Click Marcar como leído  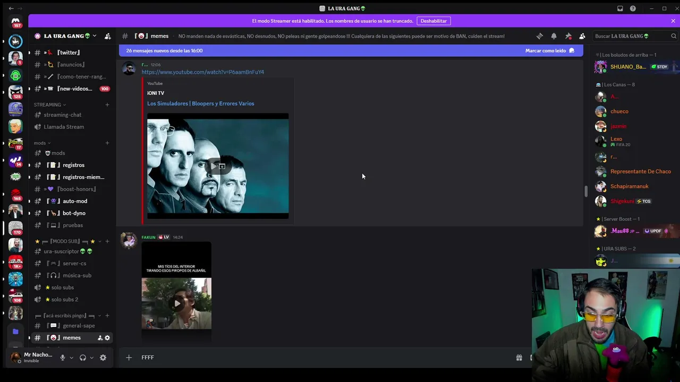pyautogui.click(x=550, y=50)
